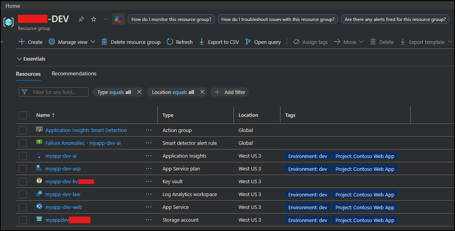Collapse the Essentials section
Image resolution: width=455 pixels, height=231 pixels.
click(19, 59)
